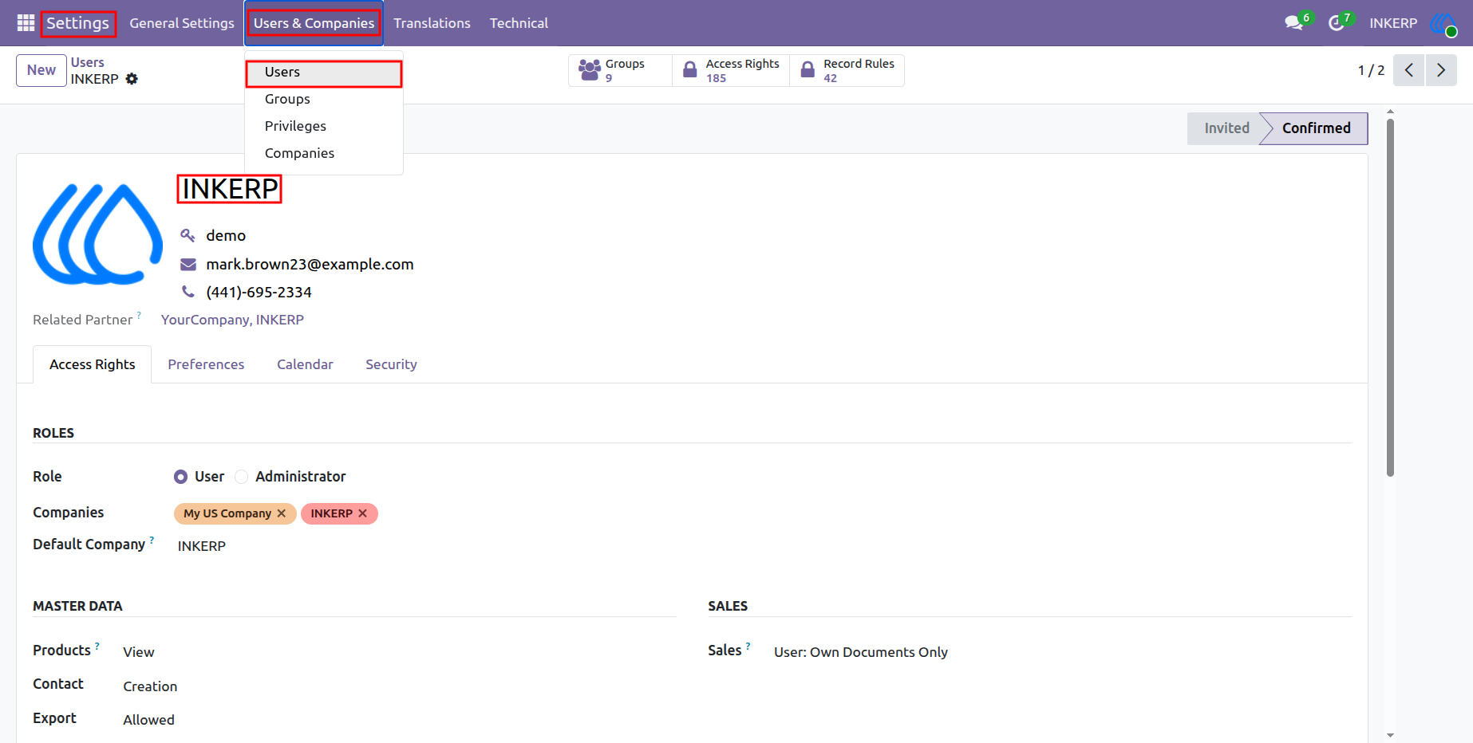1473x743 pixels.
Task: Go to previous record arrow
Action: pos(1409,70)
